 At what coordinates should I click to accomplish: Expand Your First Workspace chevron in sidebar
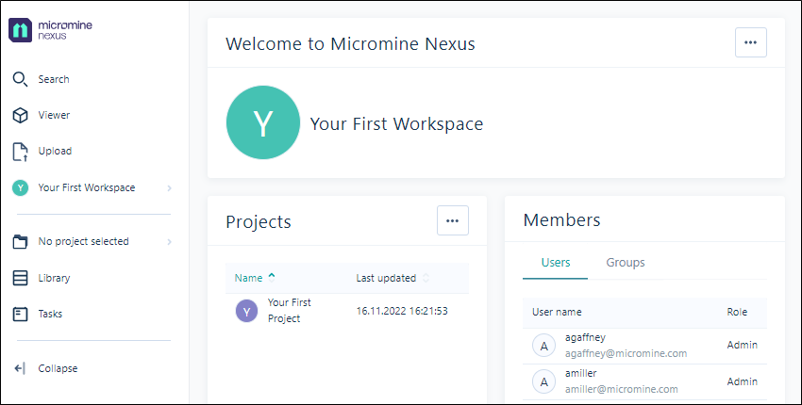(x=169, y=188)
